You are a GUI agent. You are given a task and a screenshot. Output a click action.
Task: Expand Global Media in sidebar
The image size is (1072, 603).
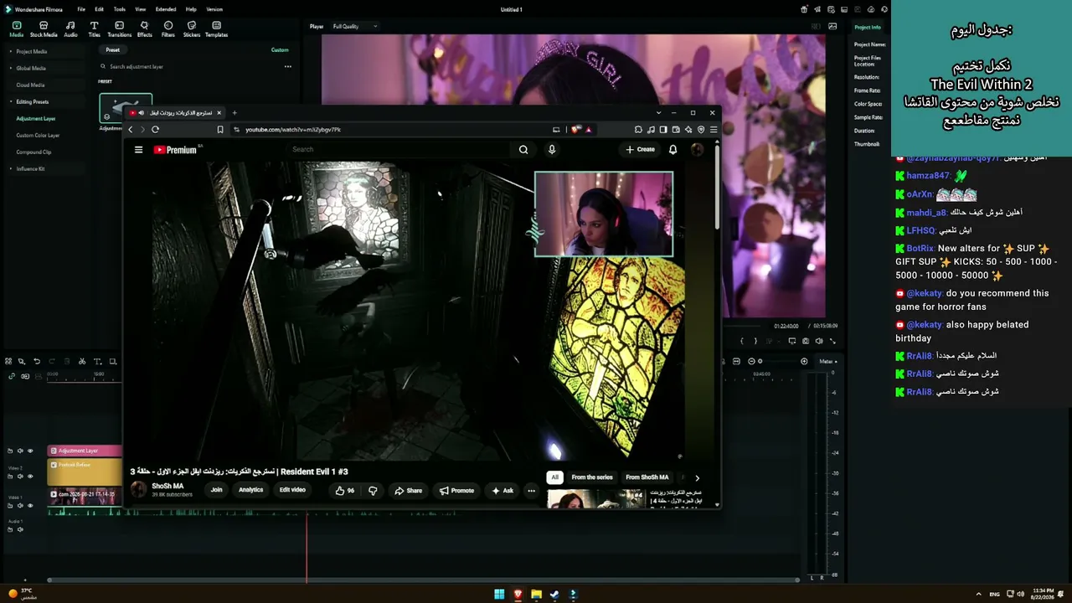[11, 69]
